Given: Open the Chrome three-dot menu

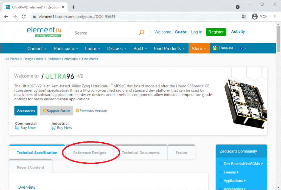Looking at the screenshot, I should point(275,16).
